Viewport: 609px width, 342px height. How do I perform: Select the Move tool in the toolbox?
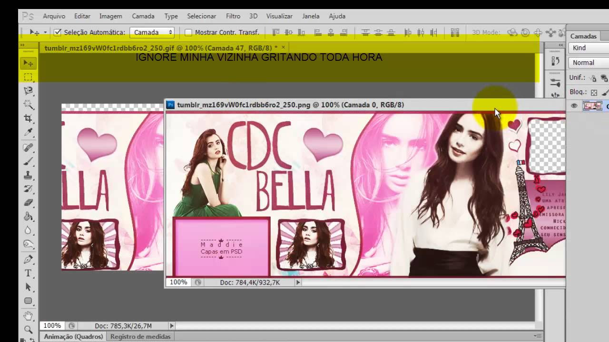pos(28,63)
